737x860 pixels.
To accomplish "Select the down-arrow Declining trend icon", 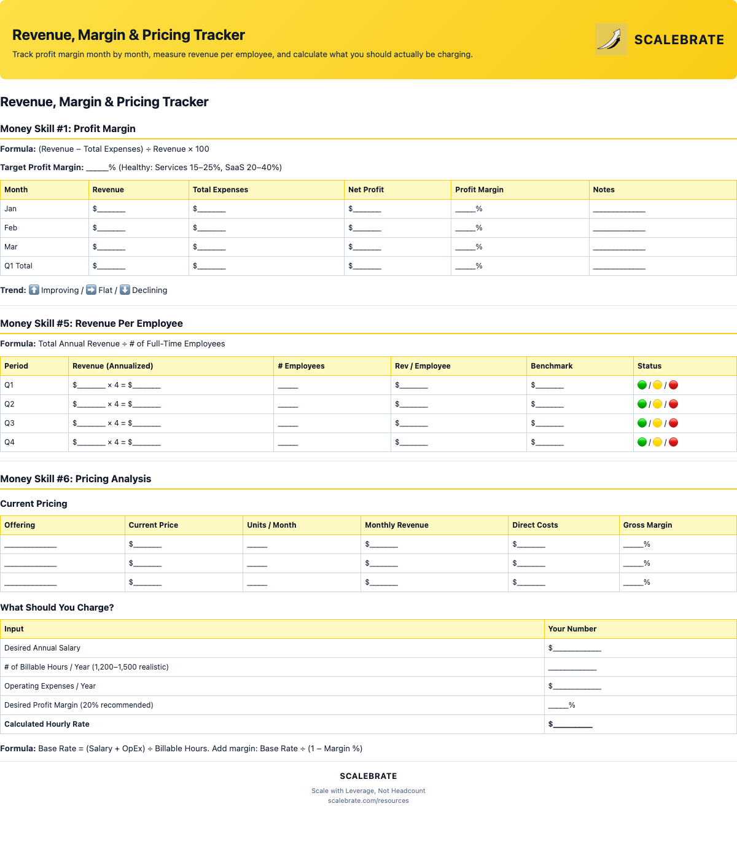I will click(x=125, y=290).
